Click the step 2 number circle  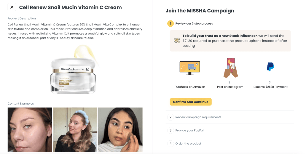(170, 117)
